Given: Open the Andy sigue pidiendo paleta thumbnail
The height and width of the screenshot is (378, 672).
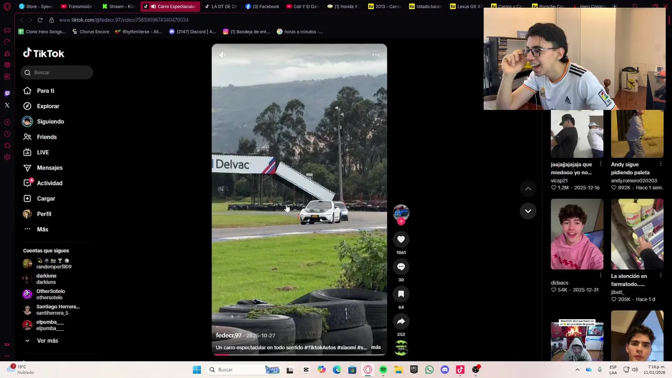Looking at the screenshot, I should (x=637, y=133).
